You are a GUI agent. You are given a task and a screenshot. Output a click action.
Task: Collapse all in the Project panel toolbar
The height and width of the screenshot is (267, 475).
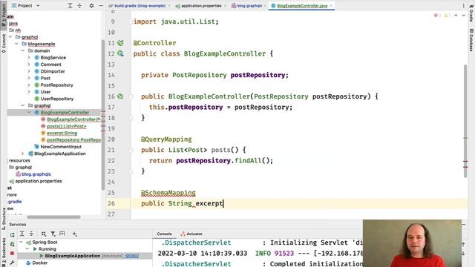[x=79, y=5]
